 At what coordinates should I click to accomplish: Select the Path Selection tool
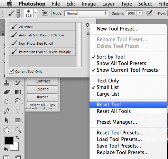[x=7, y=120]
